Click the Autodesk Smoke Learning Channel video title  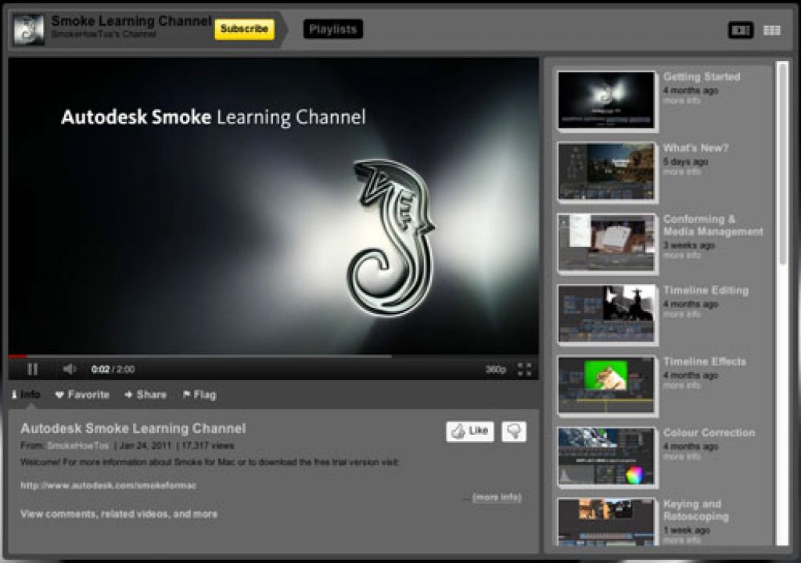tap(133, 429)
